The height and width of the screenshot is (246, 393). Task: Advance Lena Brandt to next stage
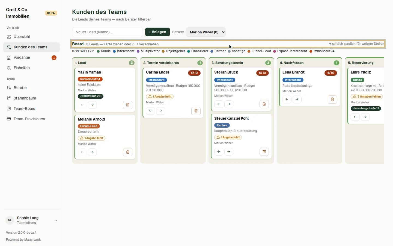click(x=297, y=99)
